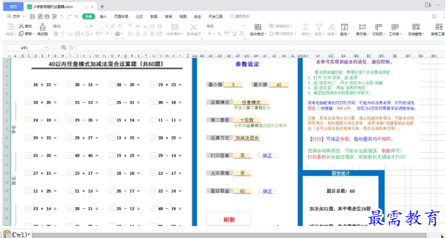Expand the Name Box dropdown arrow
The image size is (445, 238).
click(46, 47)
